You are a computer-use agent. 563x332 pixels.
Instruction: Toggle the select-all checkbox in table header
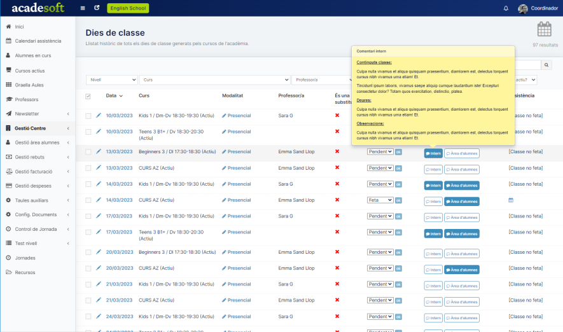point(88,96)
